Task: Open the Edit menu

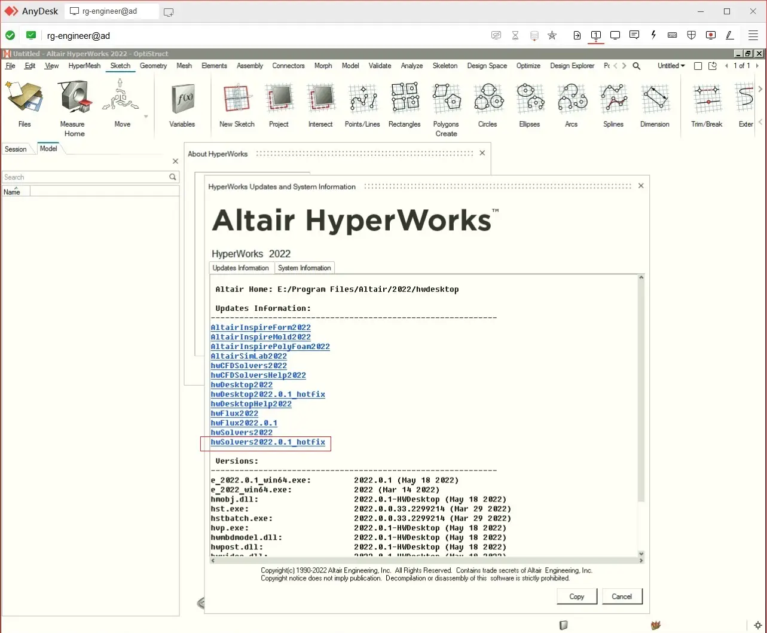Action: click(x=30, y=66)
